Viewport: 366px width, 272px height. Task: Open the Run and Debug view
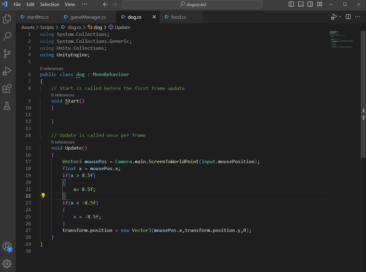click(7, 71)
